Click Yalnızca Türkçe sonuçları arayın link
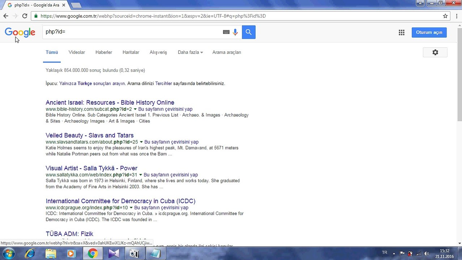 [92, 83]
